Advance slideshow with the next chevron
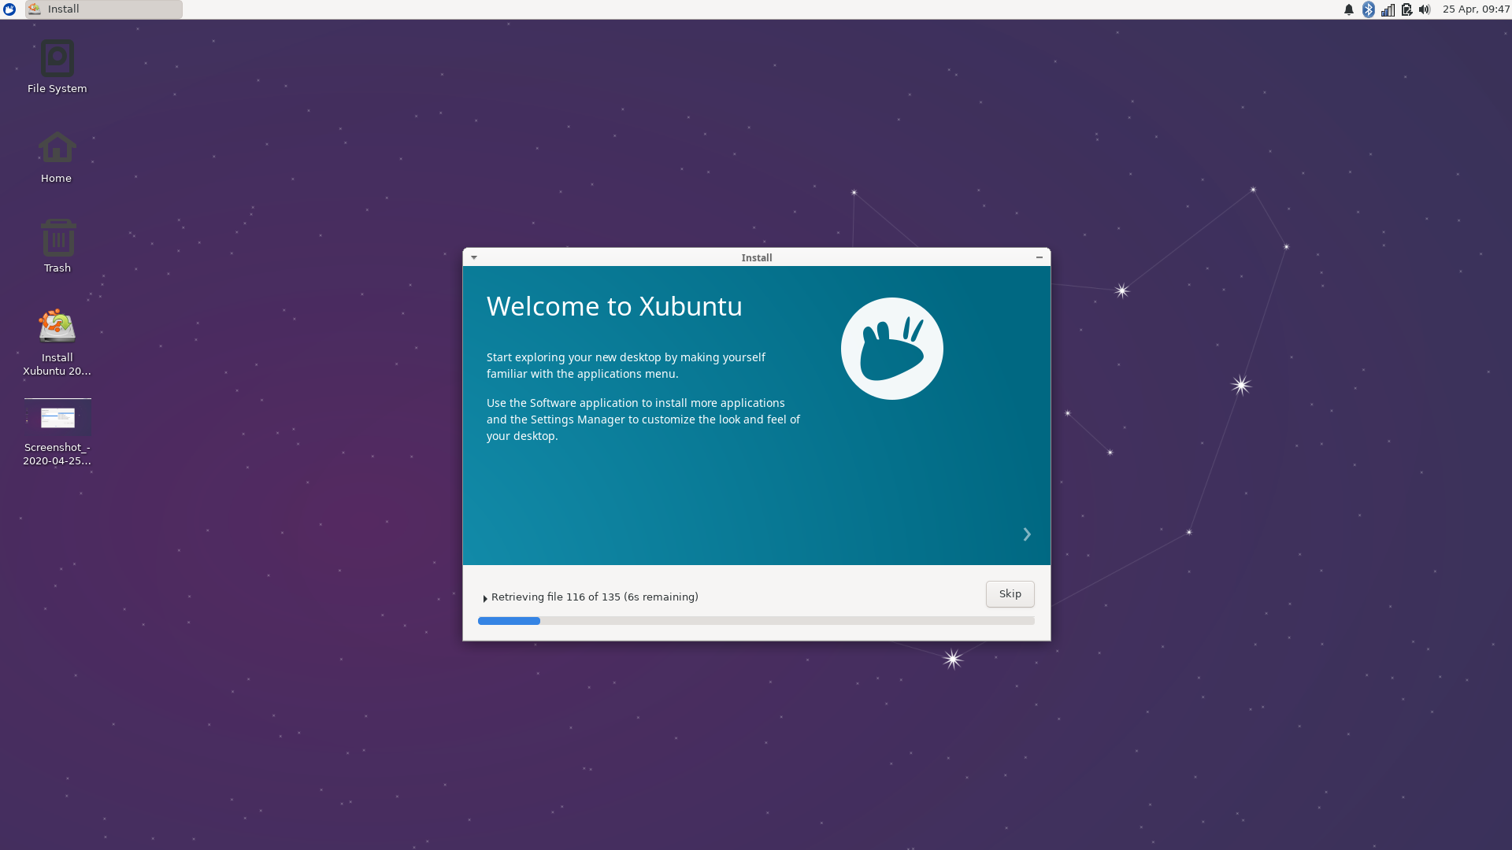Image resolution: width=1512 pixels, height=850 pixels. pyautogui.click(x=1027, y=534)
